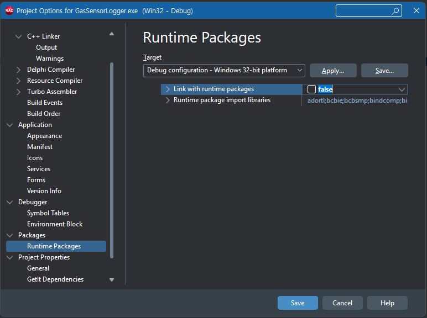Expand the Link with runtime packages row
This screenshot has height=318, width=427.
click(x=168, y=89)
